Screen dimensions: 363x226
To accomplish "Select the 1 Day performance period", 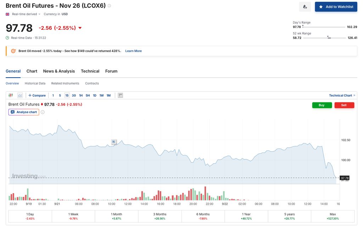I will tap(30, 216).
